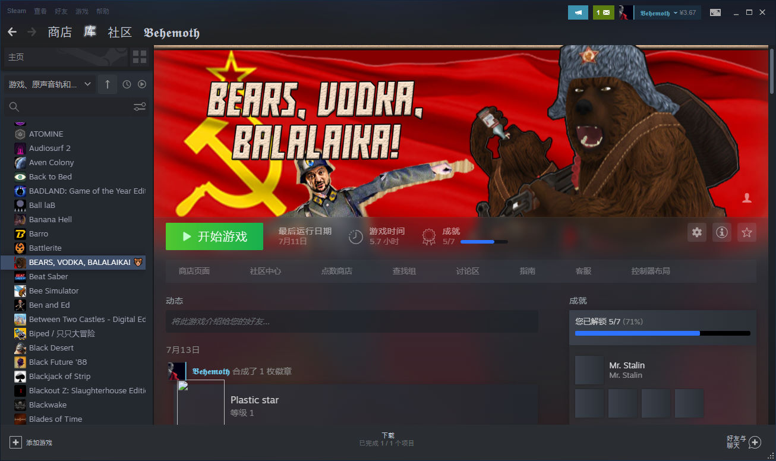Open the 查找组 link

click(x=404, y=271)
